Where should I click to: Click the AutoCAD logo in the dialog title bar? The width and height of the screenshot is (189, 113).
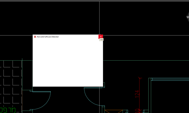35,37
